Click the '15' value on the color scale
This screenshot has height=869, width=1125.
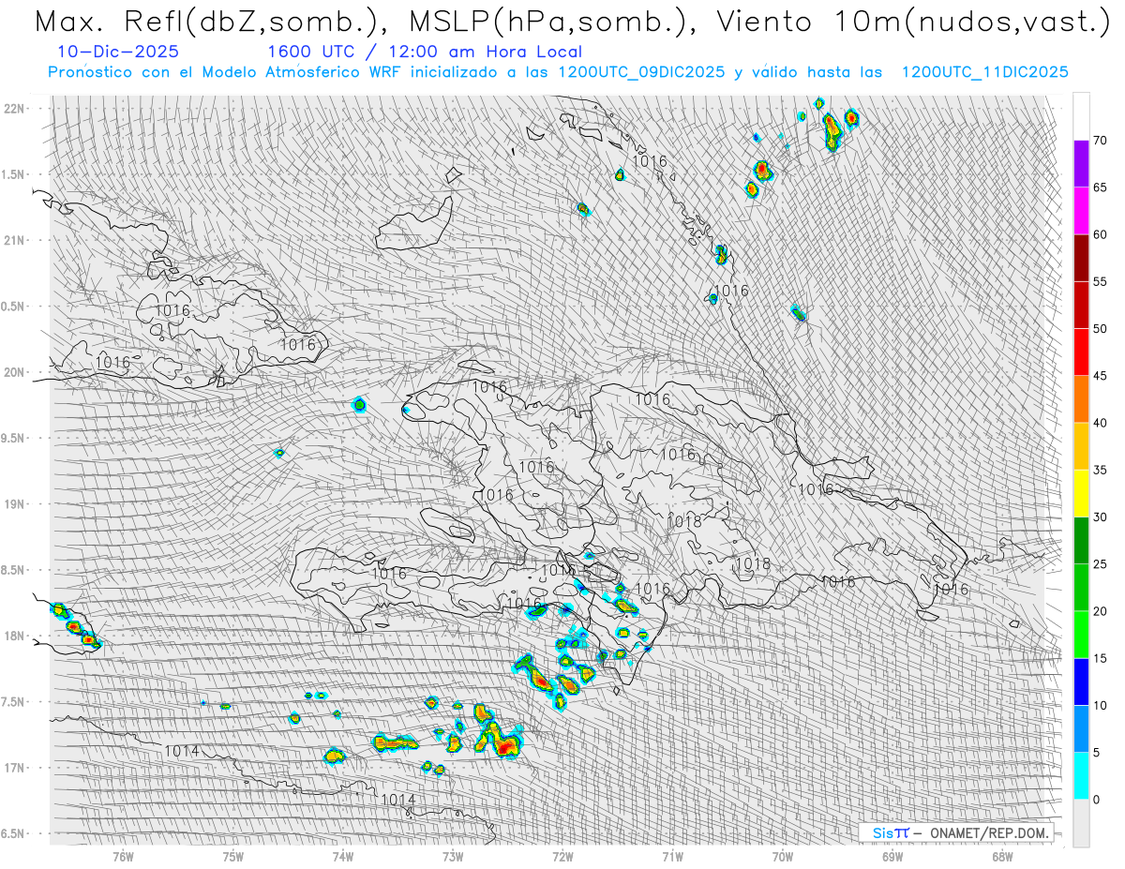click(1100, 658)
